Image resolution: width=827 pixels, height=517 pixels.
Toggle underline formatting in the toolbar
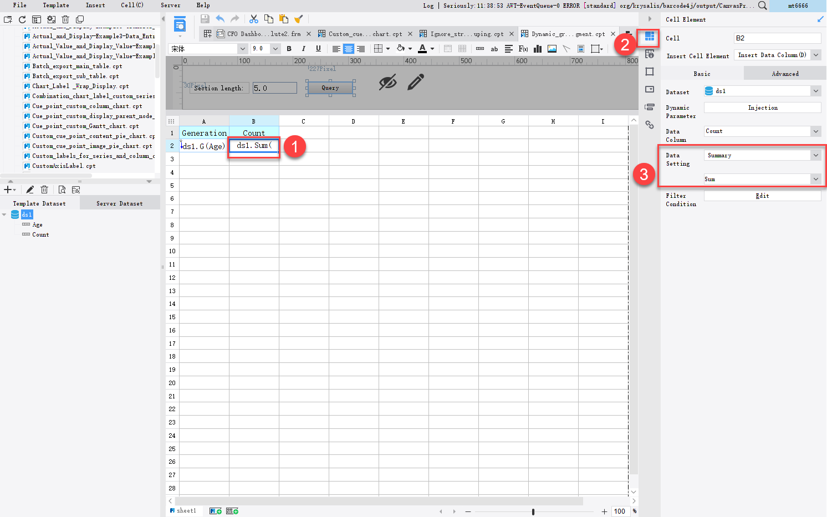click(x=318, y=49)
